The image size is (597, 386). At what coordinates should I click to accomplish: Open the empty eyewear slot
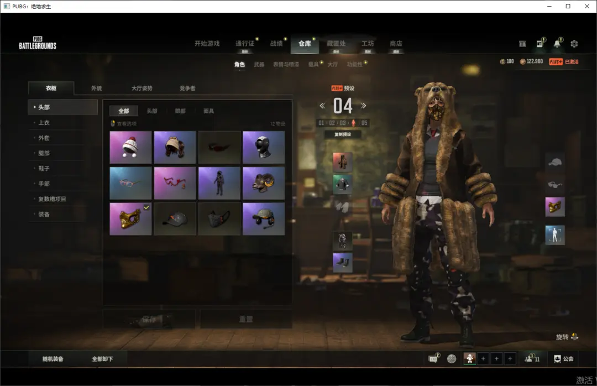tap(555, 185)
